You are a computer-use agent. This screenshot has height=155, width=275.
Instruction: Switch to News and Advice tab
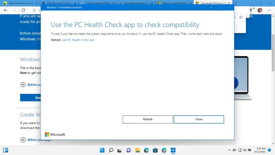coord(21,3)
